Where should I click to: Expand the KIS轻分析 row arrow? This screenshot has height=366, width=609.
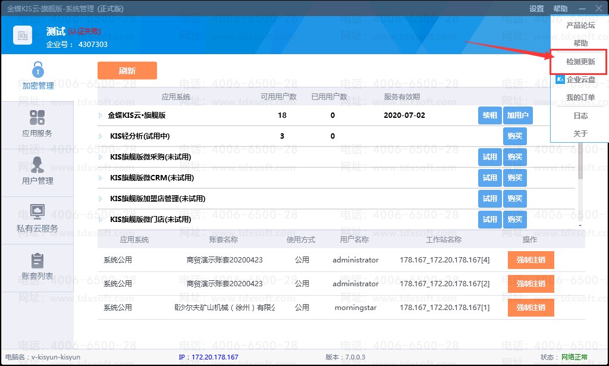(x=101, y=136)
